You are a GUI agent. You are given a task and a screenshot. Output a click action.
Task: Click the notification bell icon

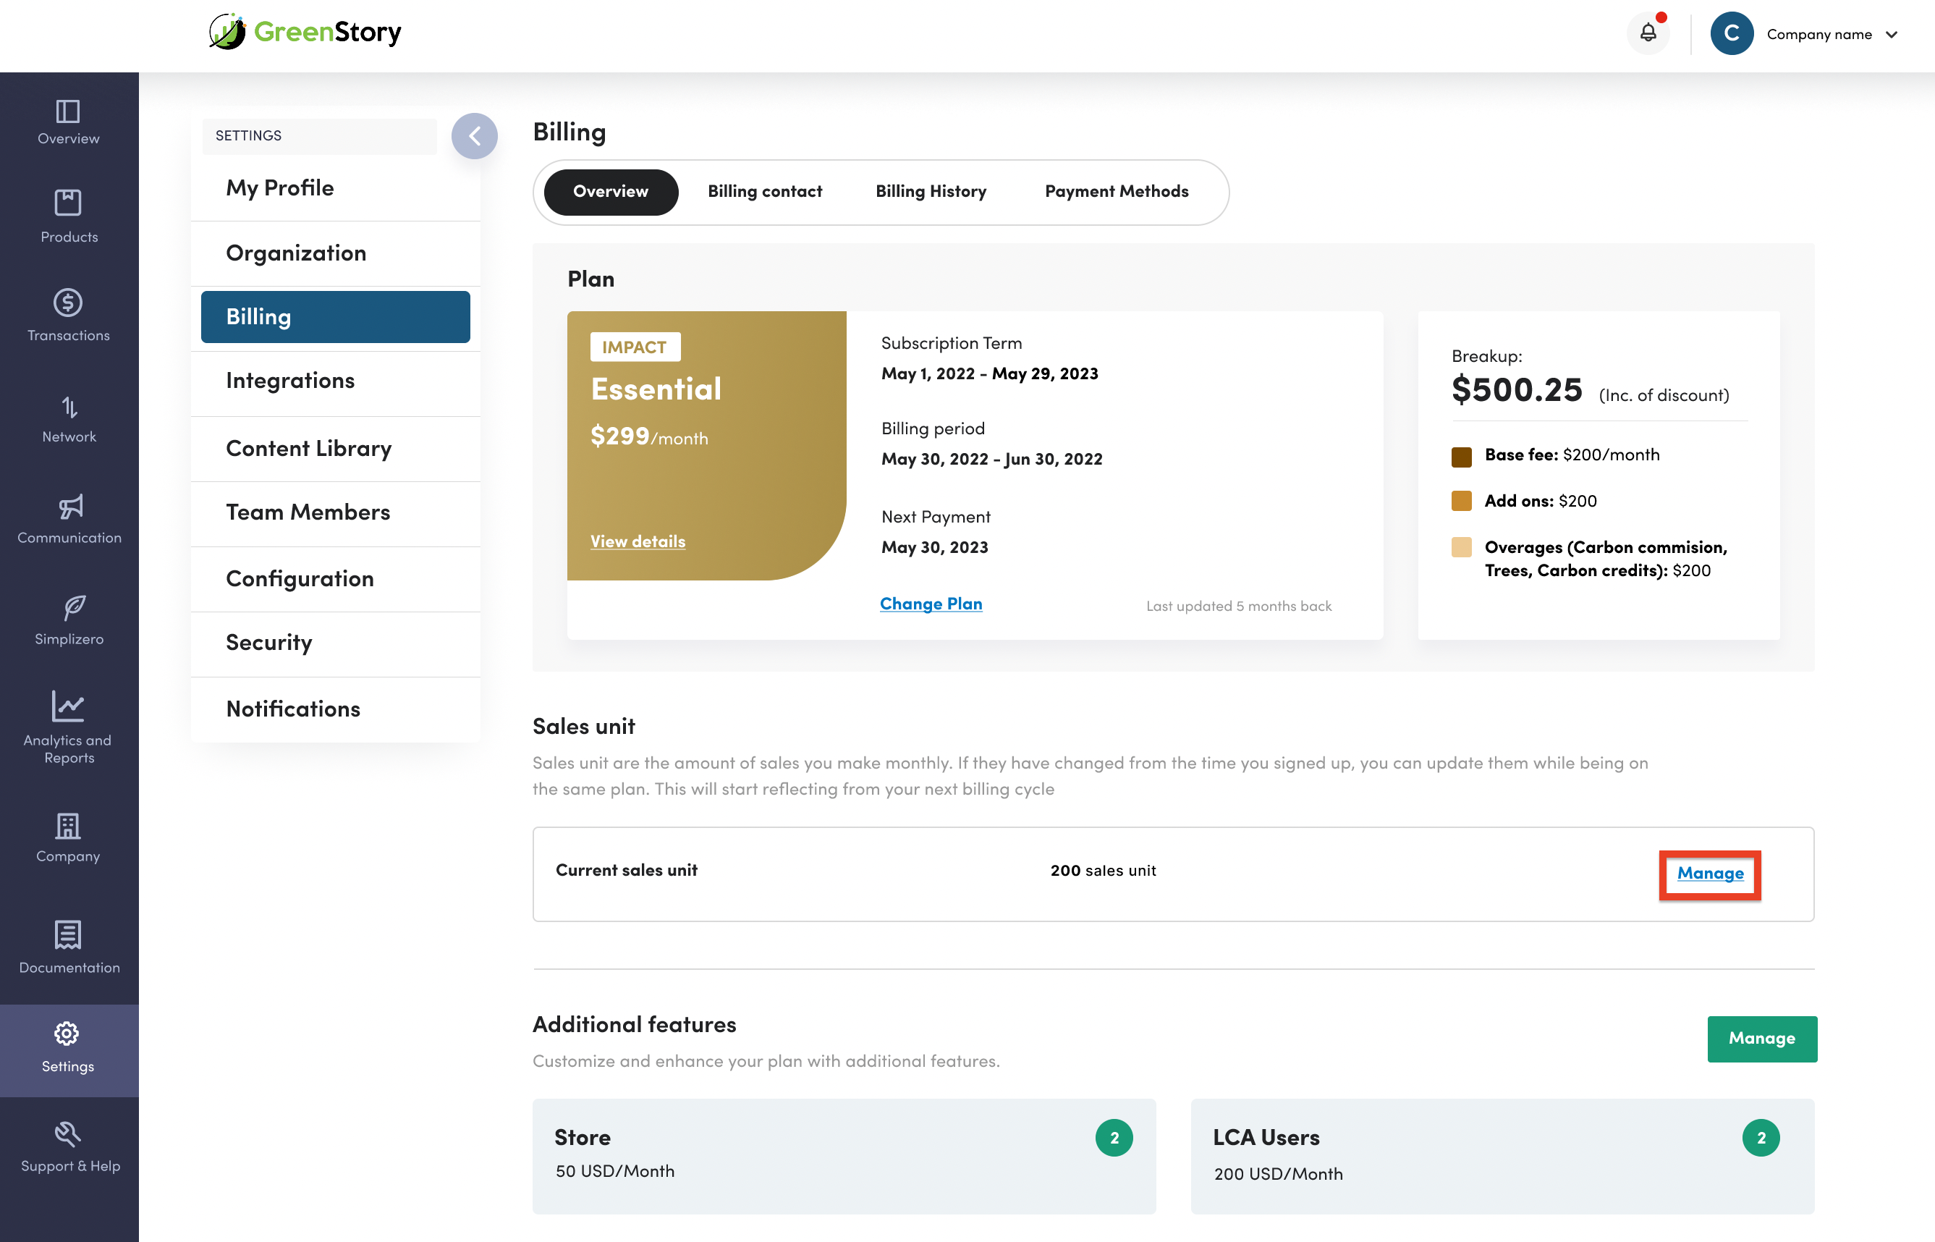coord(1648,33)
